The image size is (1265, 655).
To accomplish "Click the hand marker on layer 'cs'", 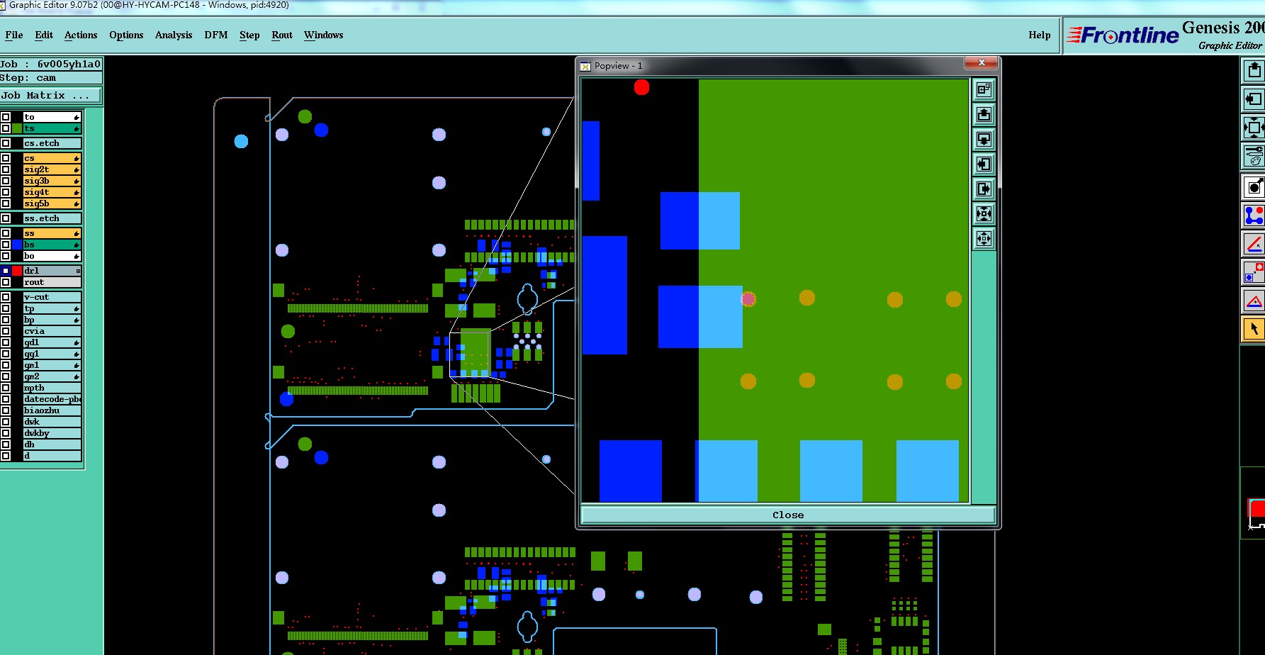I will click(77, 158).
